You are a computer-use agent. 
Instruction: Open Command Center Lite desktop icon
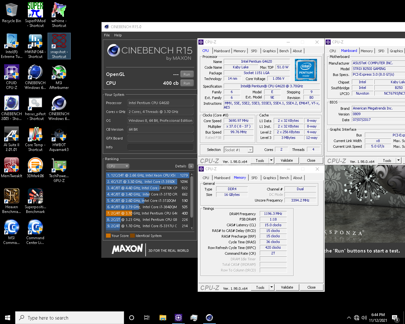point(35,232)
